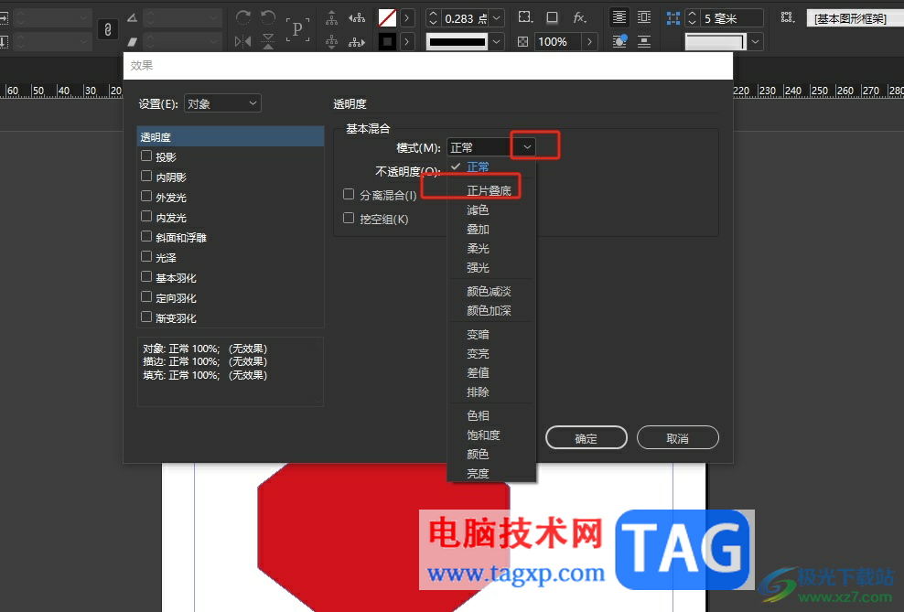Toggle the 定向羽化 checkbox
Viewport: 904px width, 612px height.
tap(146, 296)
